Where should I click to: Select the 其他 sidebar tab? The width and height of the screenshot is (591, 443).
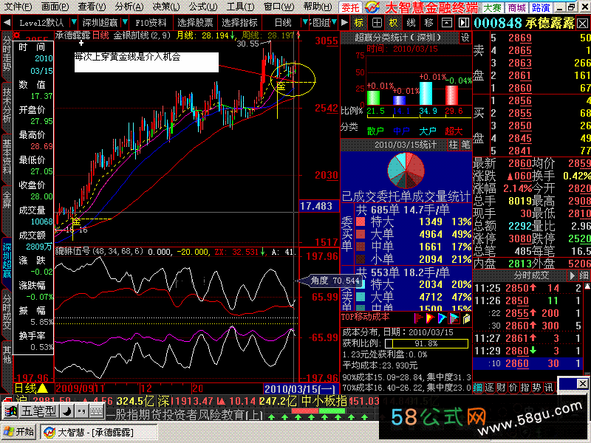(x=7, y=354)
